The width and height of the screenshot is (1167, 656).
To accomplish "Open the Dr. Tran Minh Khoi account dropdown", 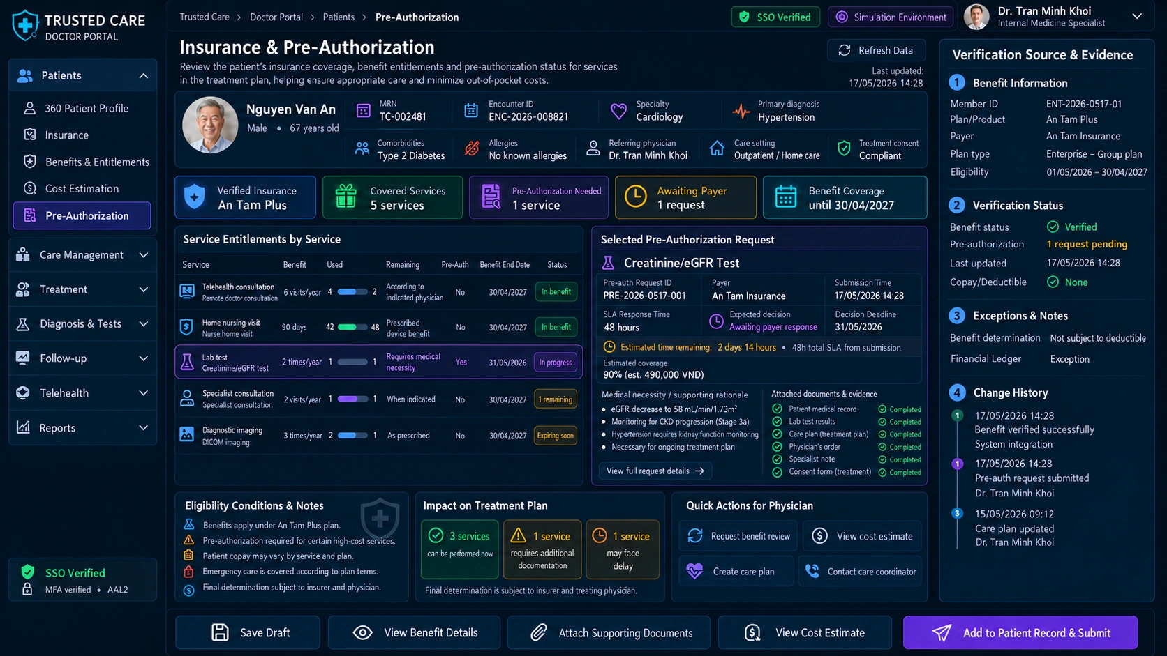I will pos(1137,16).
